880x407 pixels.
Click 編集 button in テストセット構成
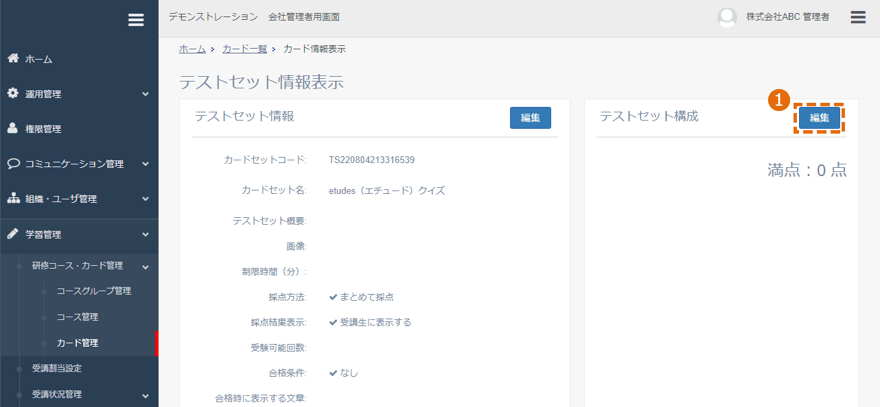pos(820,118)
